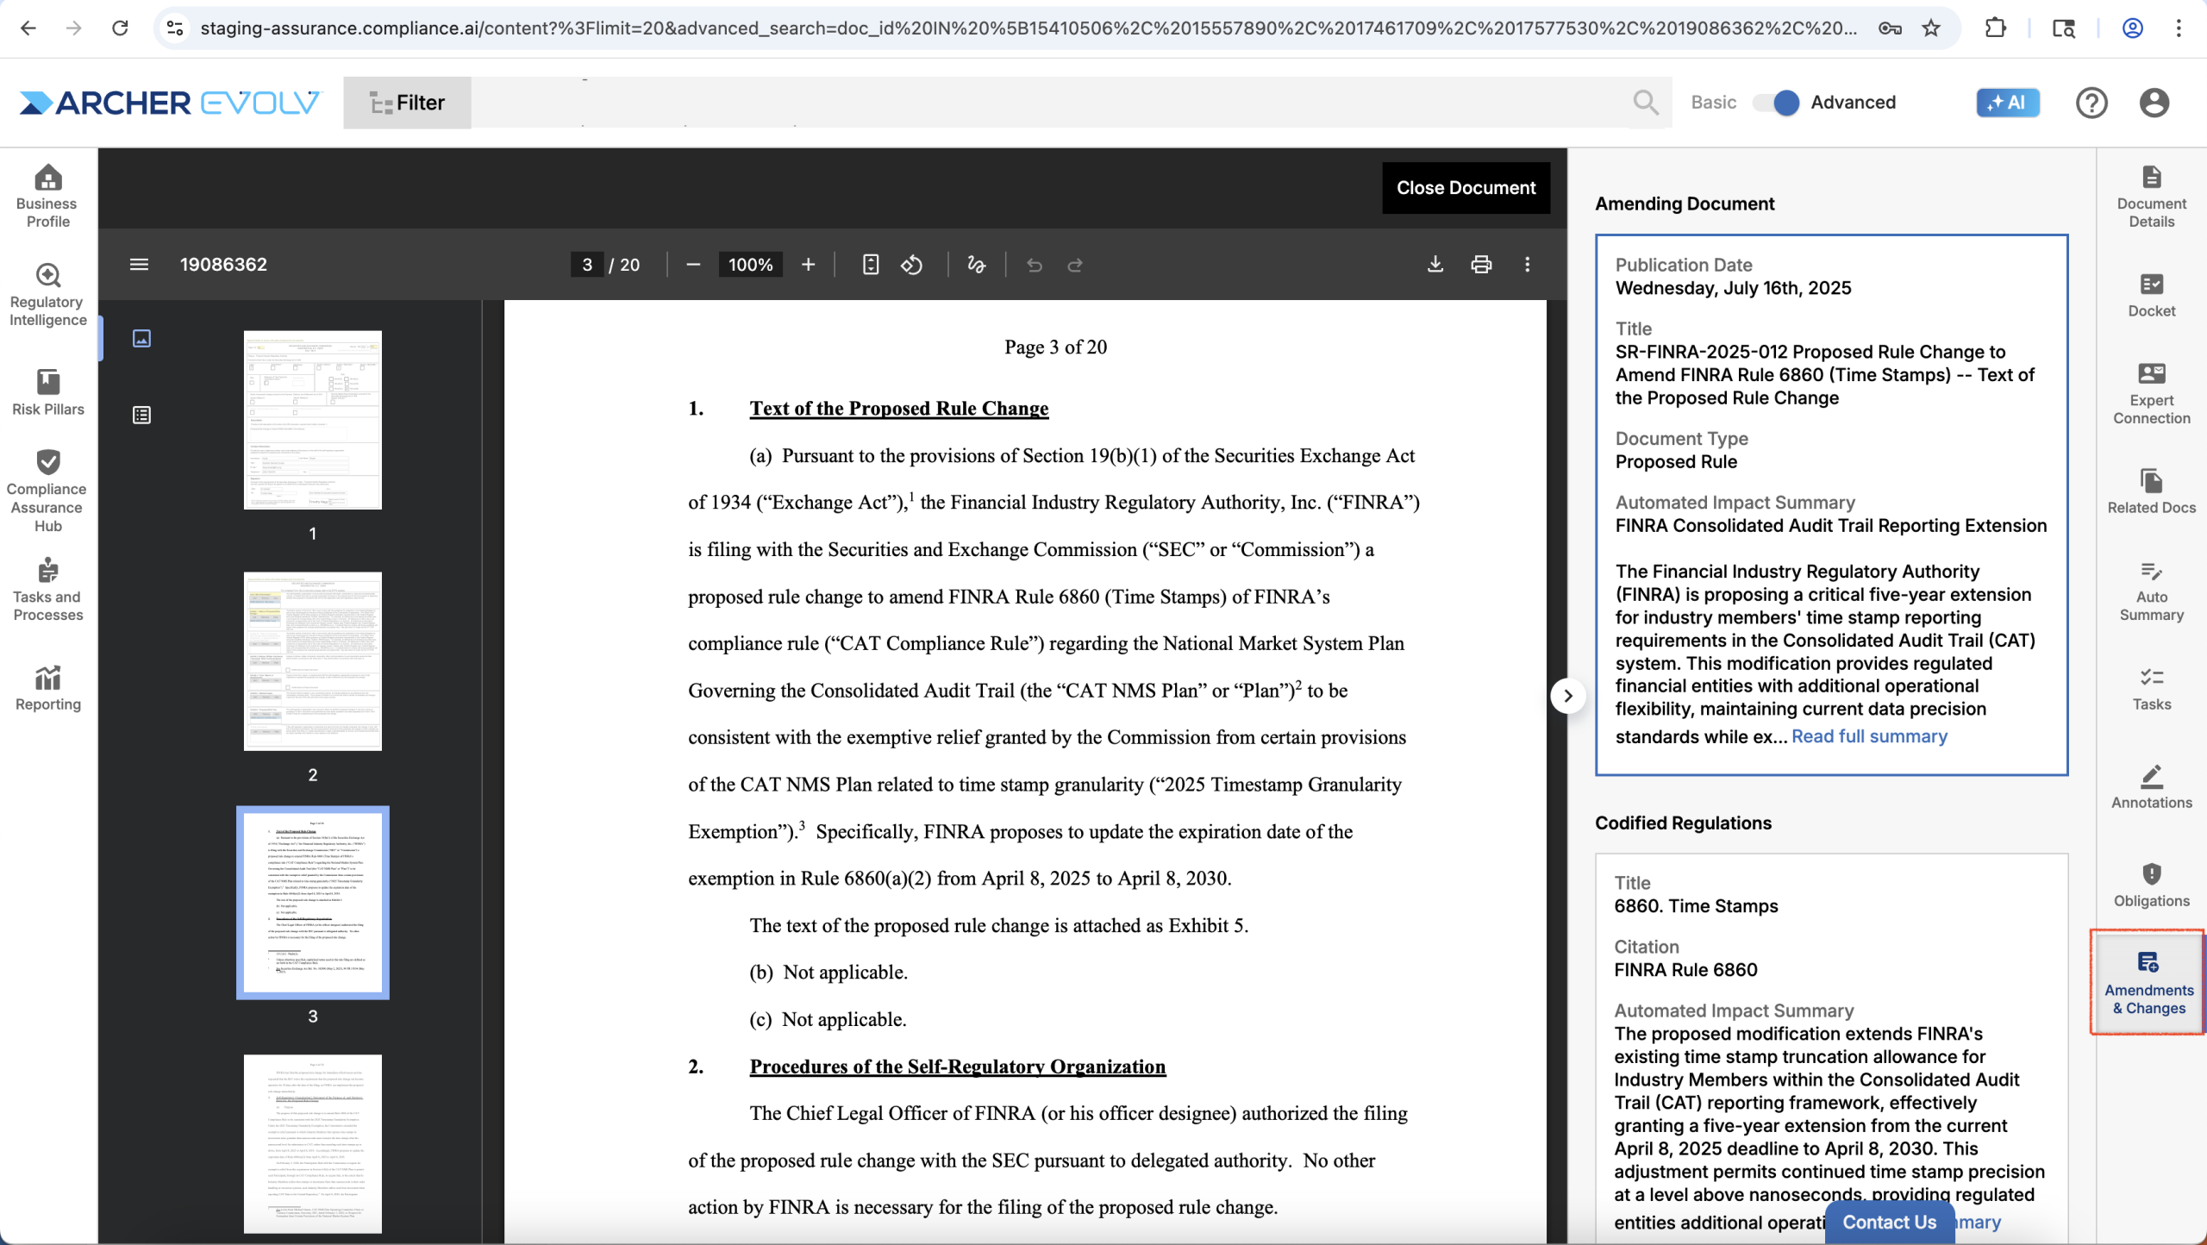
Task: Toggle Basic/Advanced search switch
Action: (x=1777, y=103)
